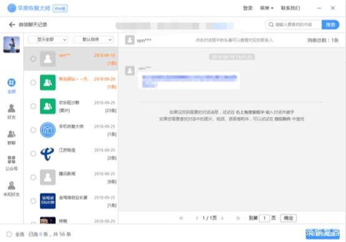Click the sen*** avatar in the chat list

(x=47, y=59)
